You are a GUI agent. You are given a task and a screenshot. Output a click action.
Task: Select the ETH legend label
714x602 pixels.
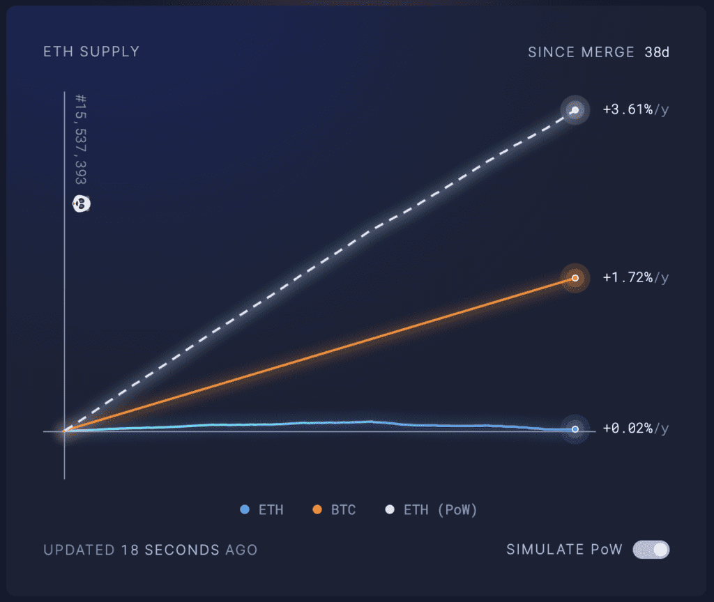click(x=271, y=510)
